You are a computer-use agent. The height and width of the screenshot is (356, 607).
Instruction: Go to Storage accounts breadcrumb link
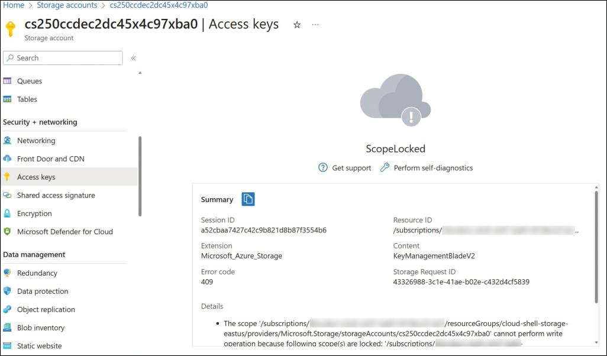(67, 5)
